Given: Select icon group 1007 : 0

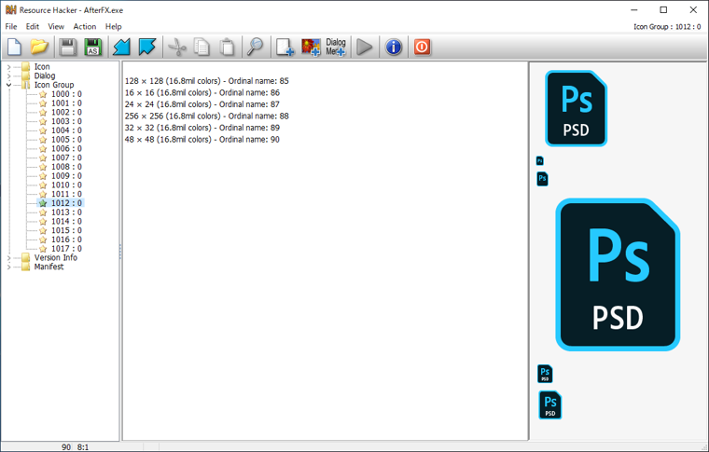Looking at the screenshot, I should pyautogui.click(x=66, y=158).
